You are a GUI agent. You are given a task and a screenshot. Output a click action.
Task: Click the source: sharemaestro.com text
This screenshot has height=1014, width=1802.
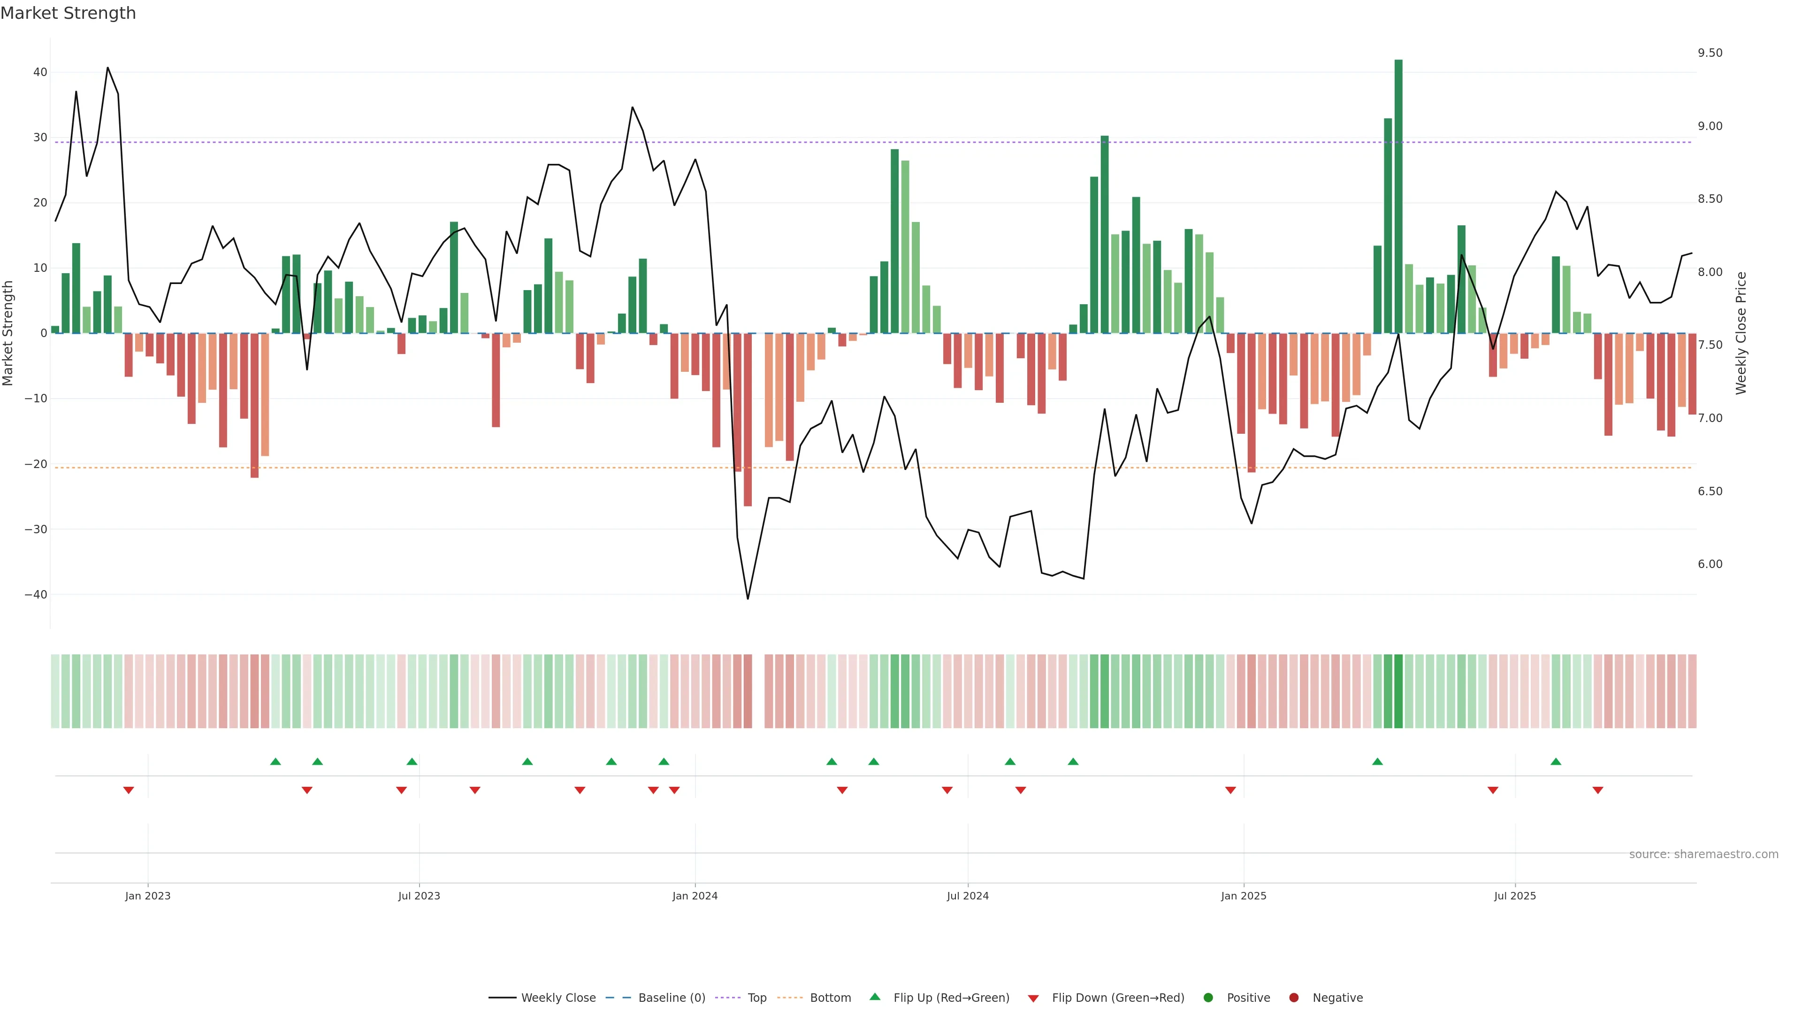tap(1703, 854)
